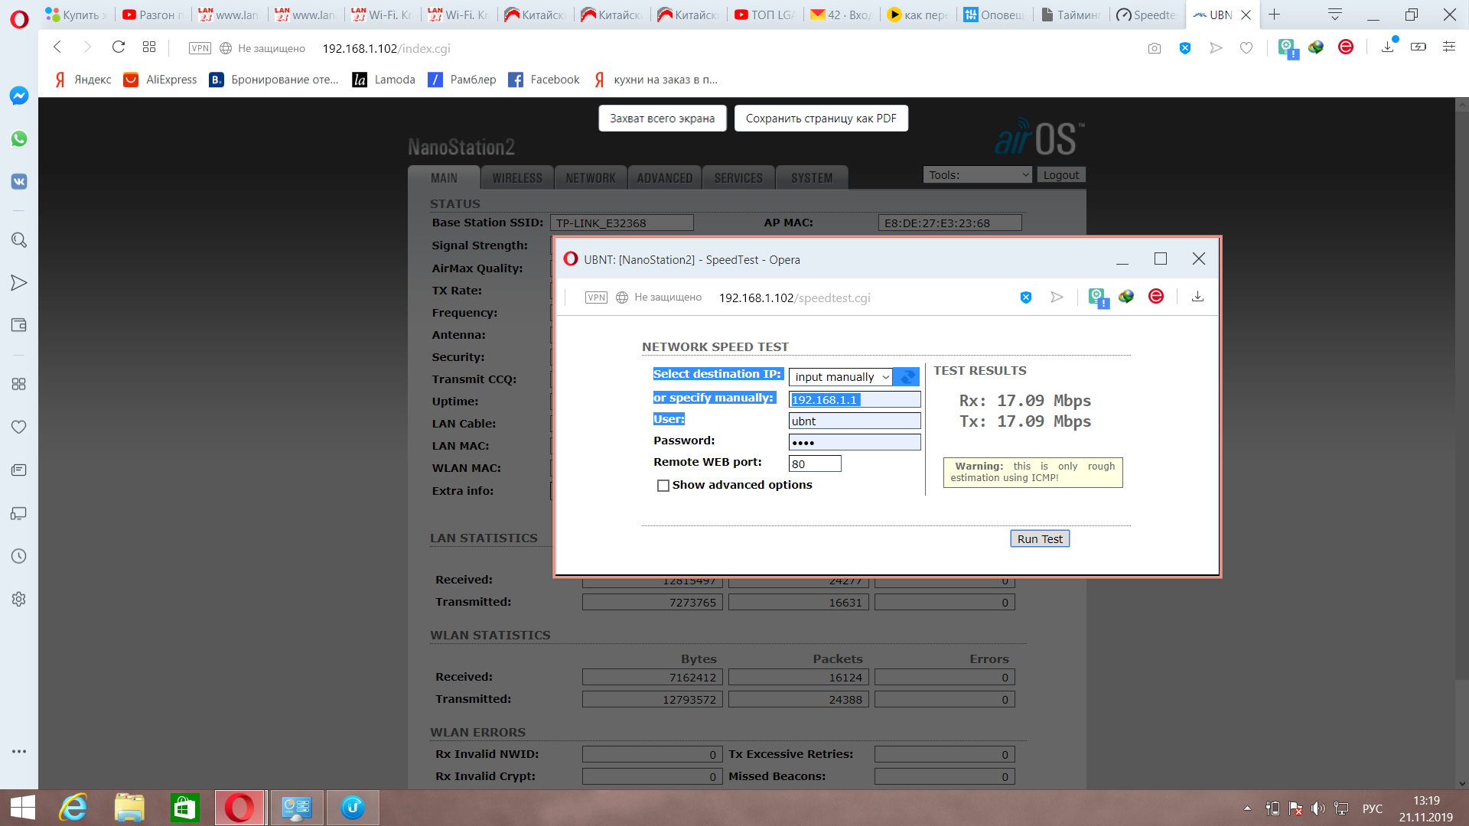Open Tools dropdown in airOS

978,175
